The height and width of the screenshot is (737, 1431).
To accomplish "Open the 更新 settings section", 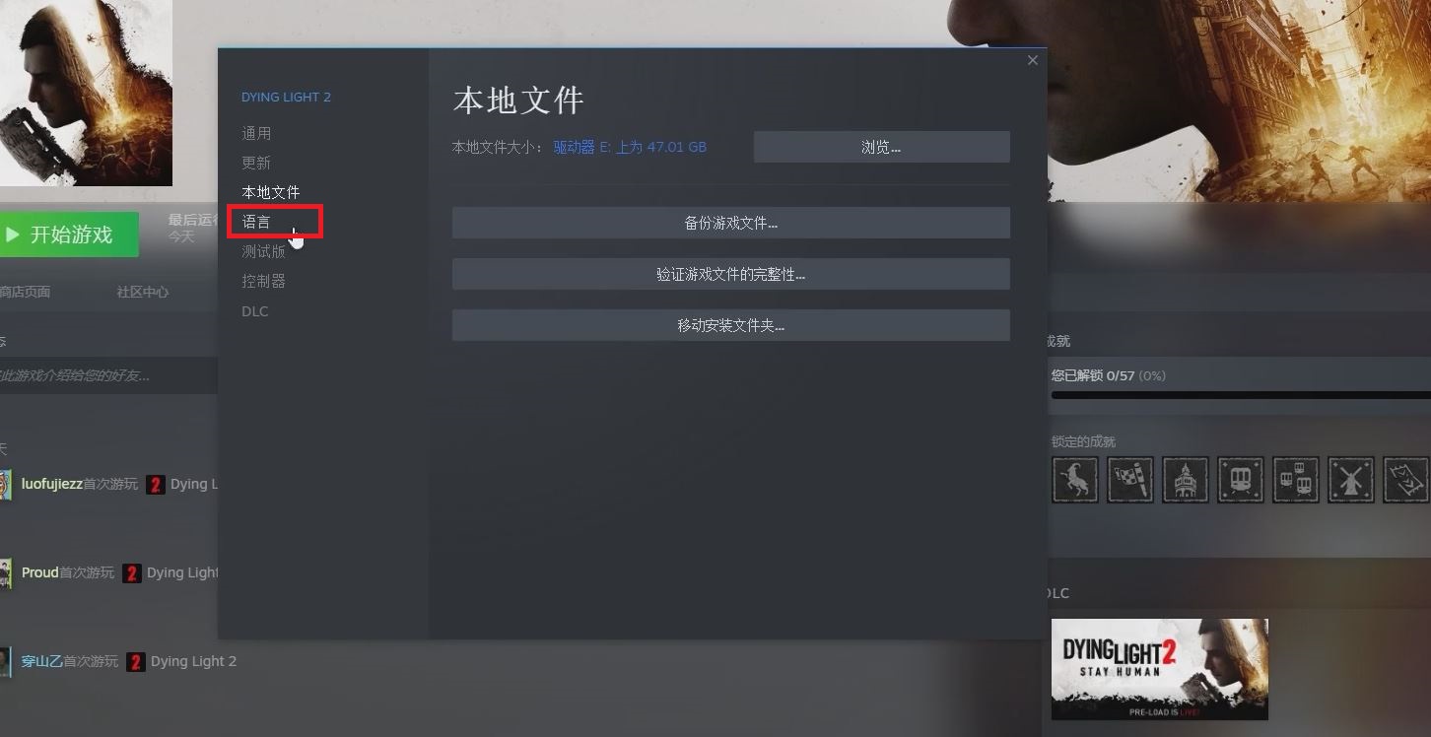I will (x=256, y=163).
